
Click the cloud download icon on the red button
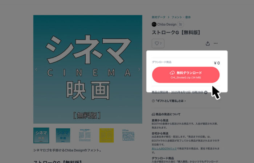(172, 73)
